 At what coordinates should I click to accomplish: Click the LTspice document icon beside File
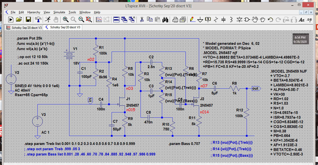point(7,12)
